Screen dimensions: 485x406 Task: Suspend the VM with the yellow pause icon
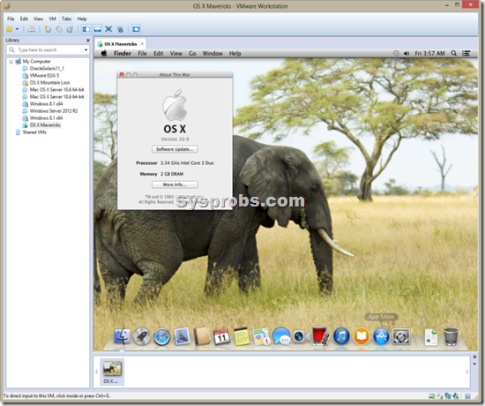[x=10, y=29]
